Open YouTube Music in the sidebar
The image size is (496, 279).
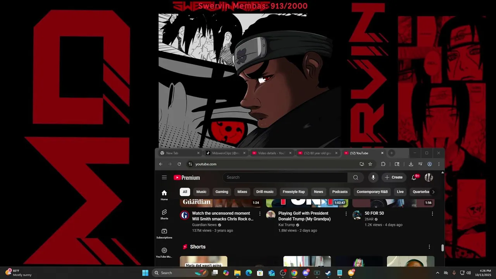pyautogui.click(x=164, y=253)
